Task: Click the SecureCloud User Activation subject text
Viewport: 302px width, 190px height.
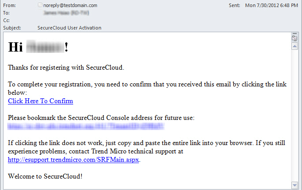Action: 70,28
